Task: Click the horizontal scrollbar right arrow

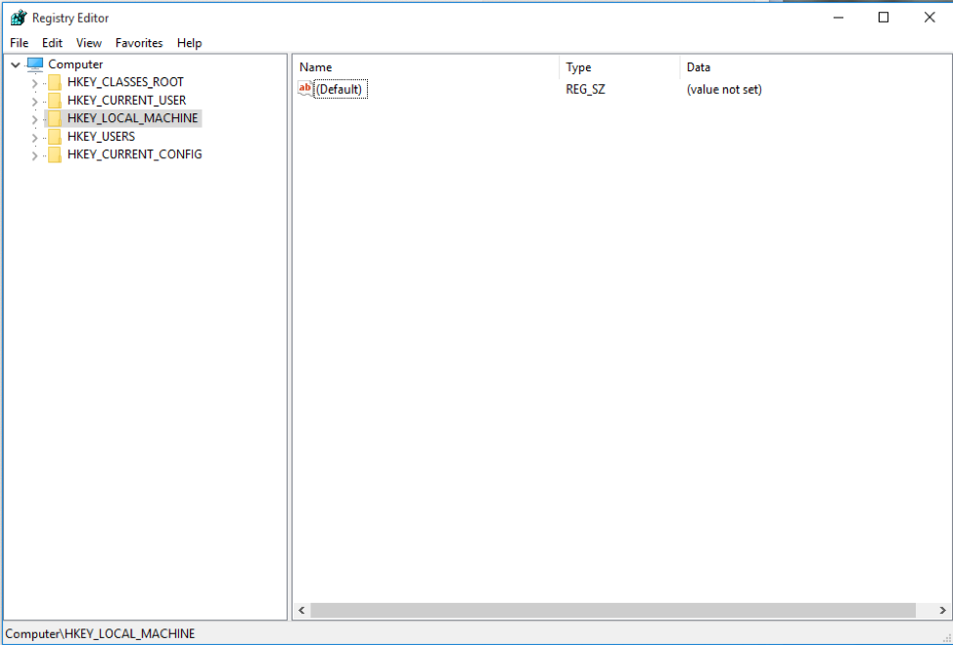Action: 943,610
